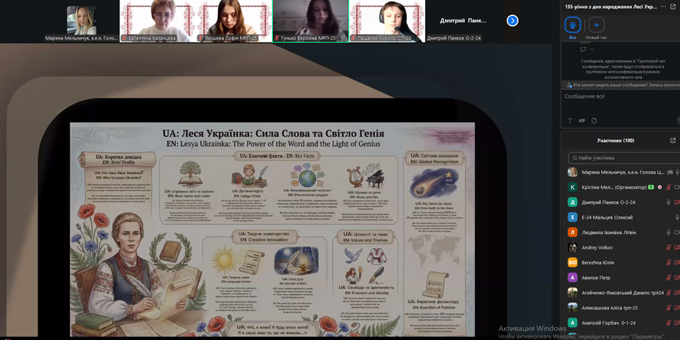Expand 'Кто может видеть ваши сообщения?' notice
The image size is (680, 340).
click(x=621, y=84)
